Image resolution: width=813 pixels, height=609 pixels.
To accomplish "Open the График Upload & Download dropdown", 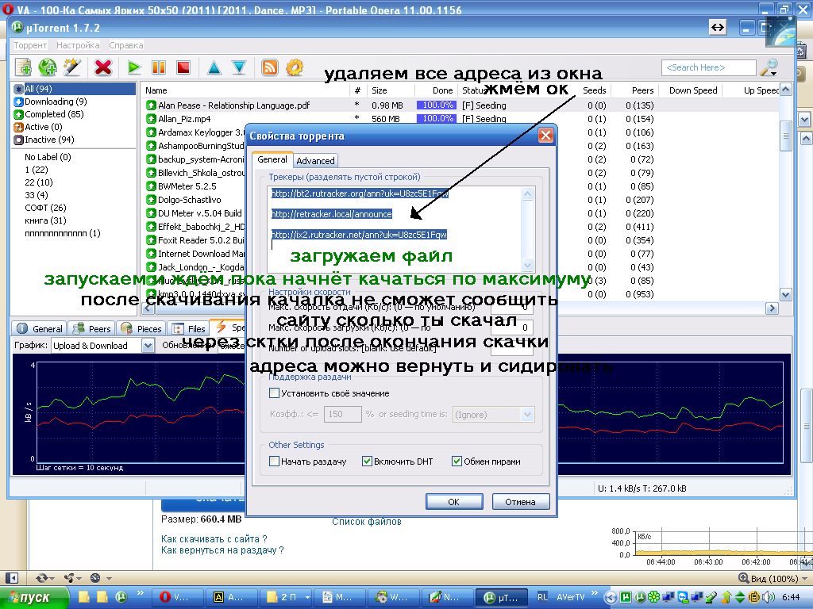I will (148, 346).
